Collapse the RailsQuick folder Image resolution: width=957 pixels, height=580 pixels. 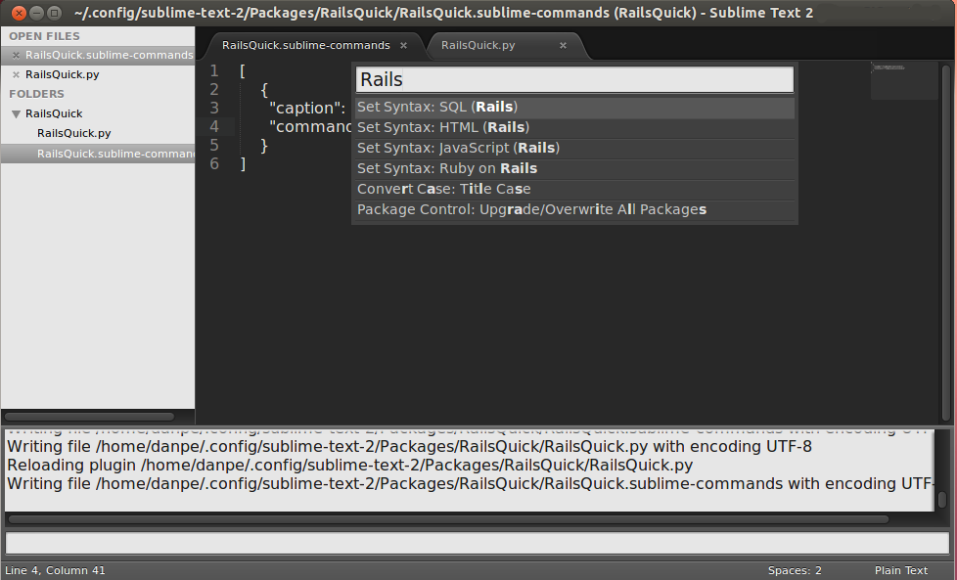point(16,114)
